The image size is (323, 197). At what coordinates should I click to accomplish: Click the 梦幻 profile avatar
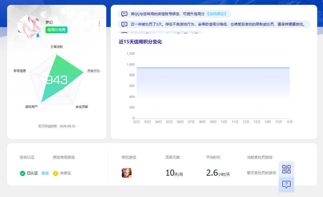click(29, 27)
